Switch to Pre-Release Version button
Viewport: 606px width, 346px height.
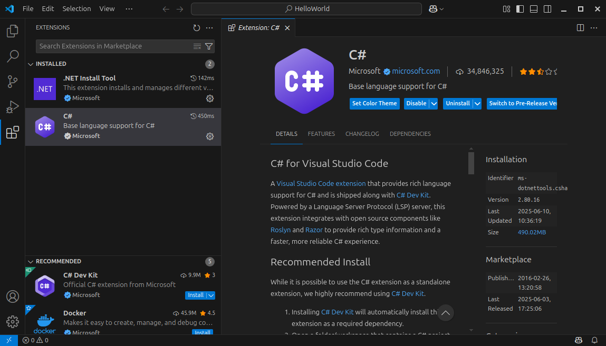(x=522, y=103)
